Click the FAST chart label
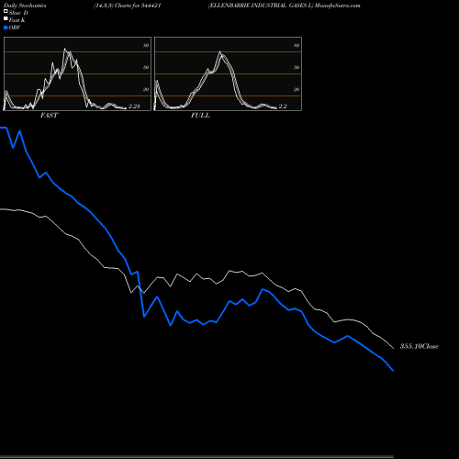Screen dimensions: 459x459 (49, 116)
